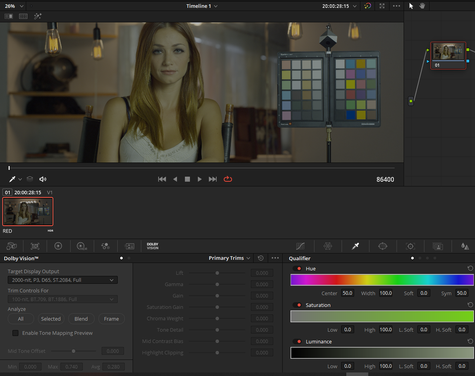Enable the Highlight magic wand
475x376 pixels.
coord(38,16)
